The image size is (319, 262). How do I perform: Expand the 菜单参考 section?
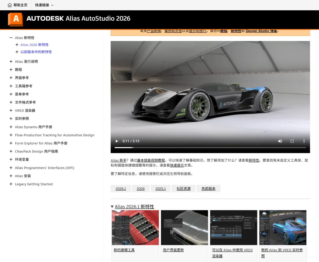point(11,94)
